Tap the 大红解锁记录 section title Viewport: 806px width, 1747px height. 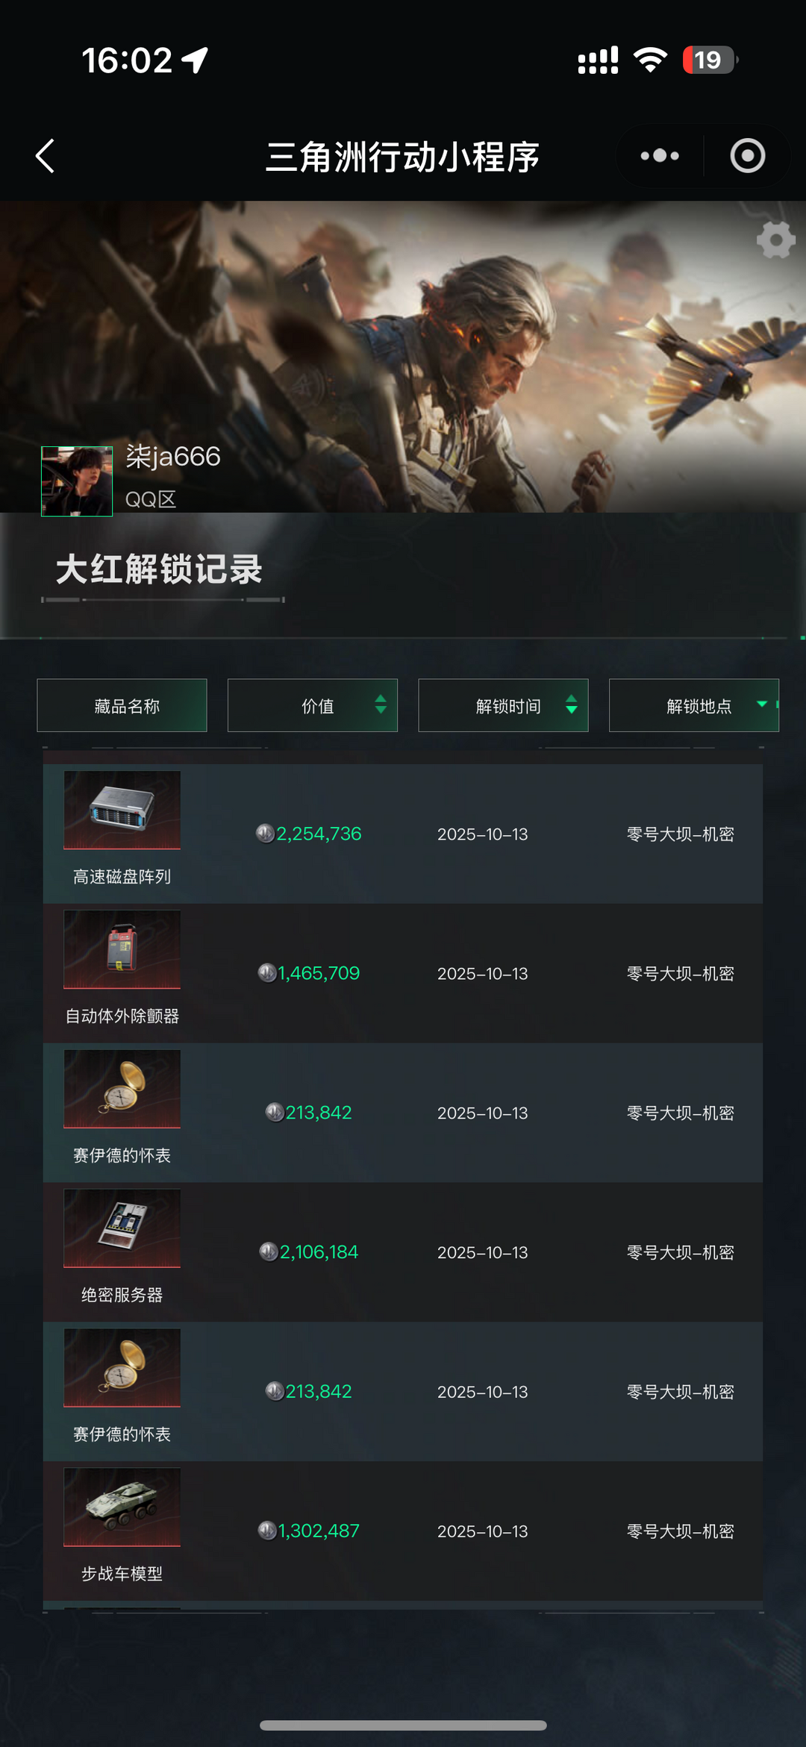pyautogui.click(x=159, y=569)
